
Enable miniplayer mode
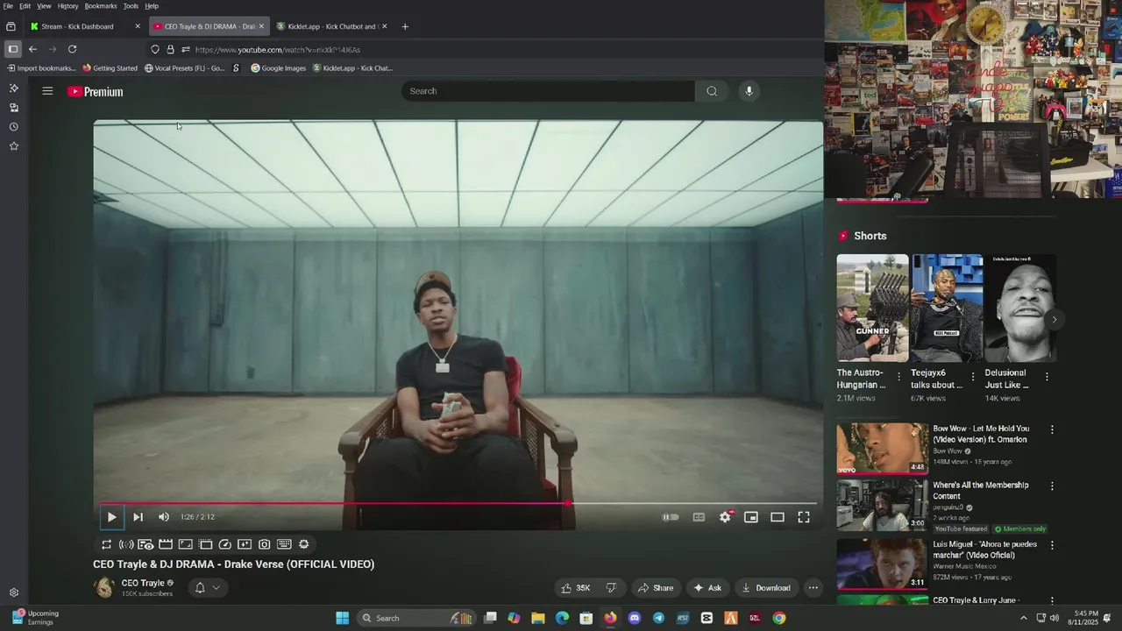pos(751,517)
